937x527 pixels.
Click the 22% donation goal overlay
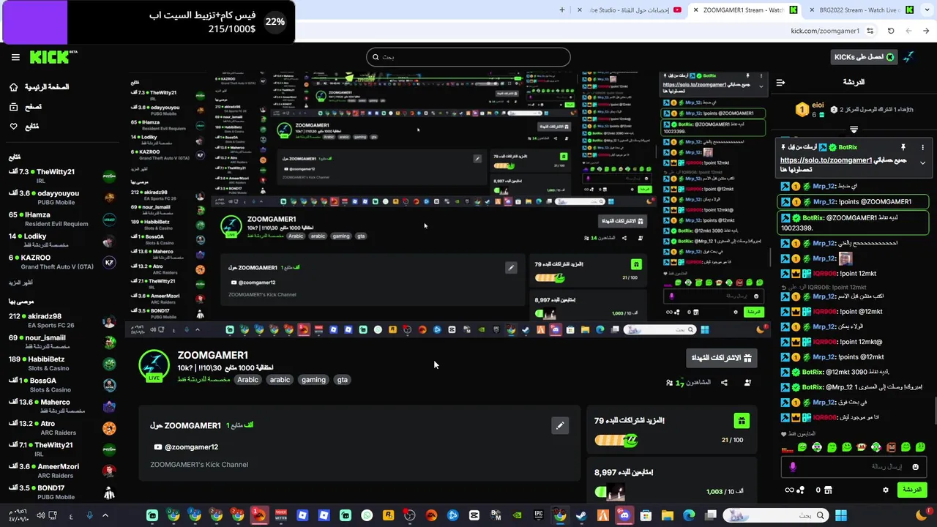(147, 22)
